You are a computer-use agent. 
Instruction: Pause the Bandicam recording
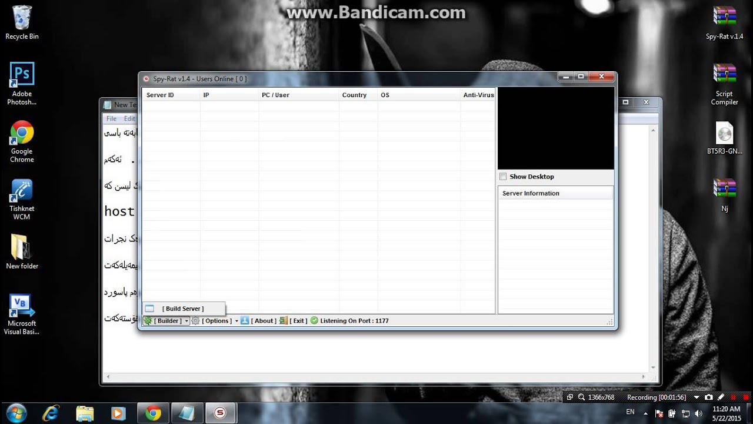coord(734,397)
